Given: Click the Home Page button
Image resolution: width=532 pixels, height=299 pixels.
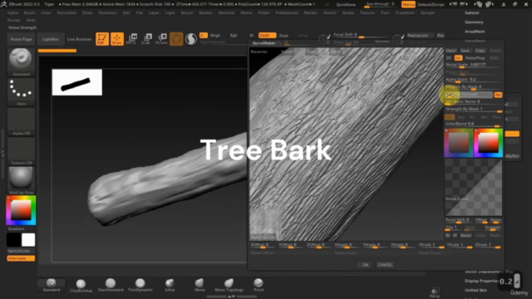Looking at the screenshot, I should [21, 39].
